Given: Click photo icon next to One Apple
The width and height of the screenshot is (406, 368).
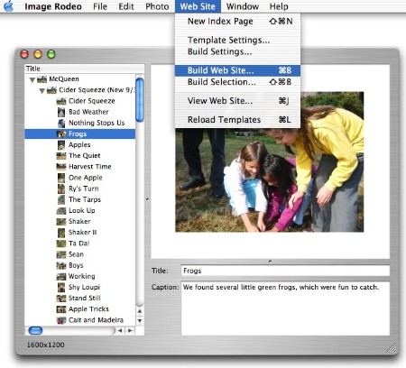Looking at the screenshot, I should point(61,178).
